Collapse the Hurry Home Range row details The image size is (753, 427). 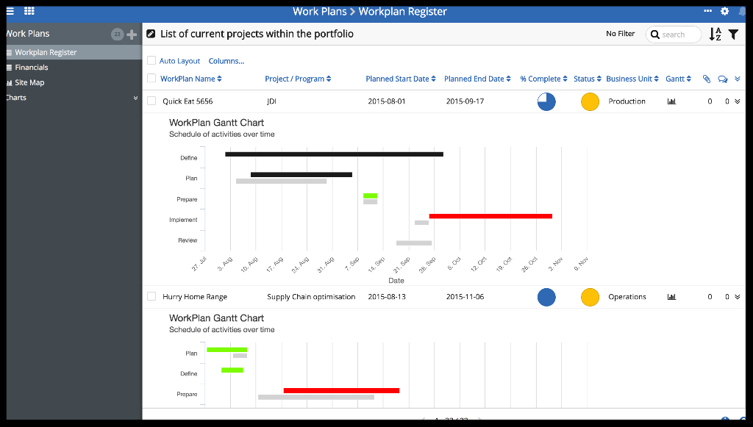click(737, 296)
